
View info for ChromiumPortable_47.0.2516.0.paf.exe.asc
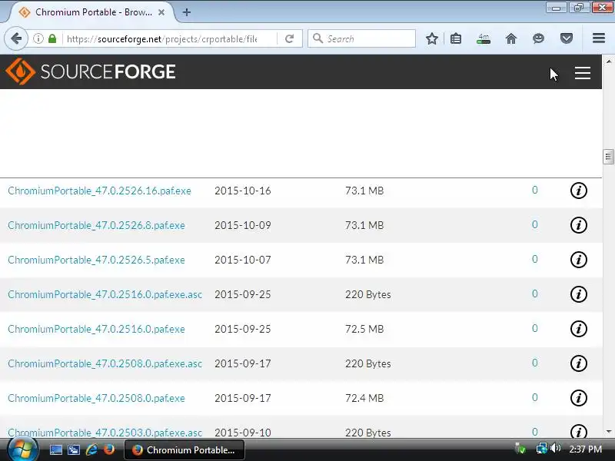click(579, 294)
